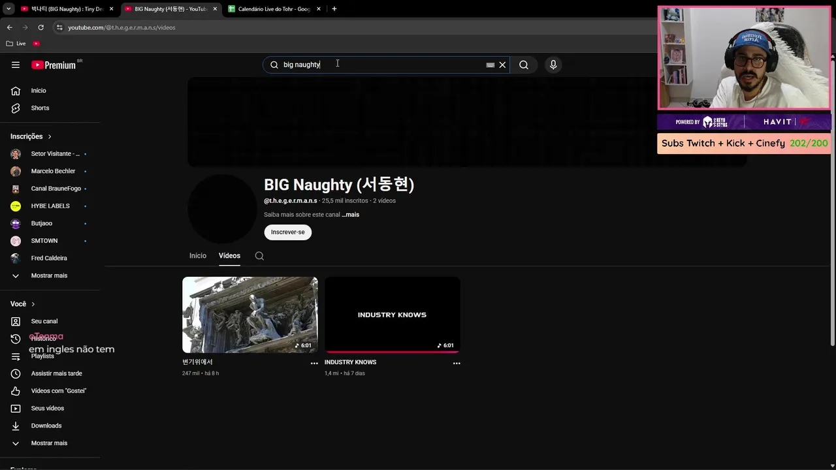Image resolution: width=836 pixels, height=470 pixels.
Task: Click the 247 mil views text
Action: pyautogui.click(x=191, y=373)
